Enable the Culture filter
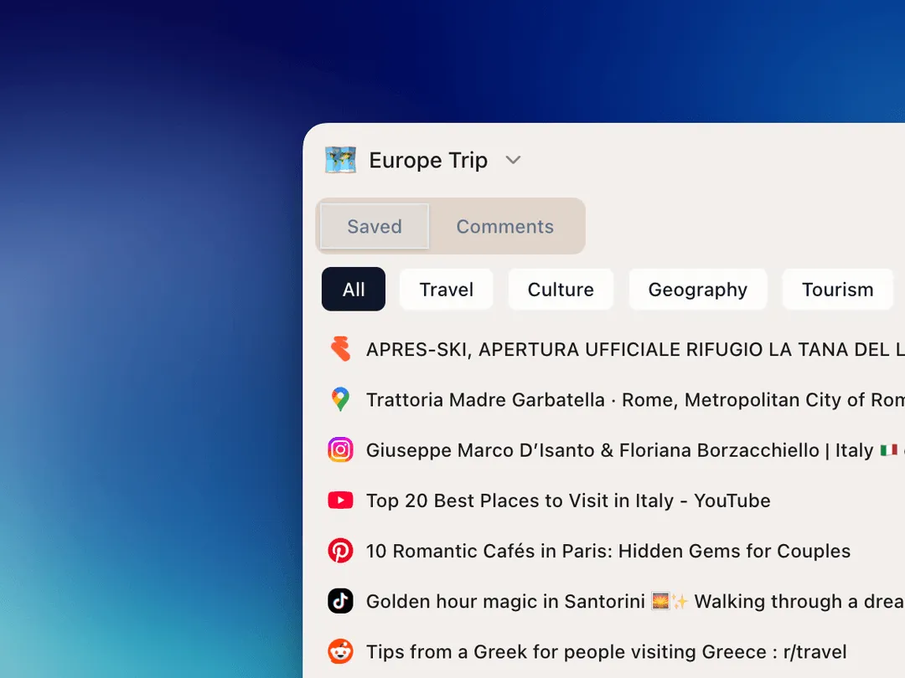Screen dimensions: 905x678 (x=561, y=289)
